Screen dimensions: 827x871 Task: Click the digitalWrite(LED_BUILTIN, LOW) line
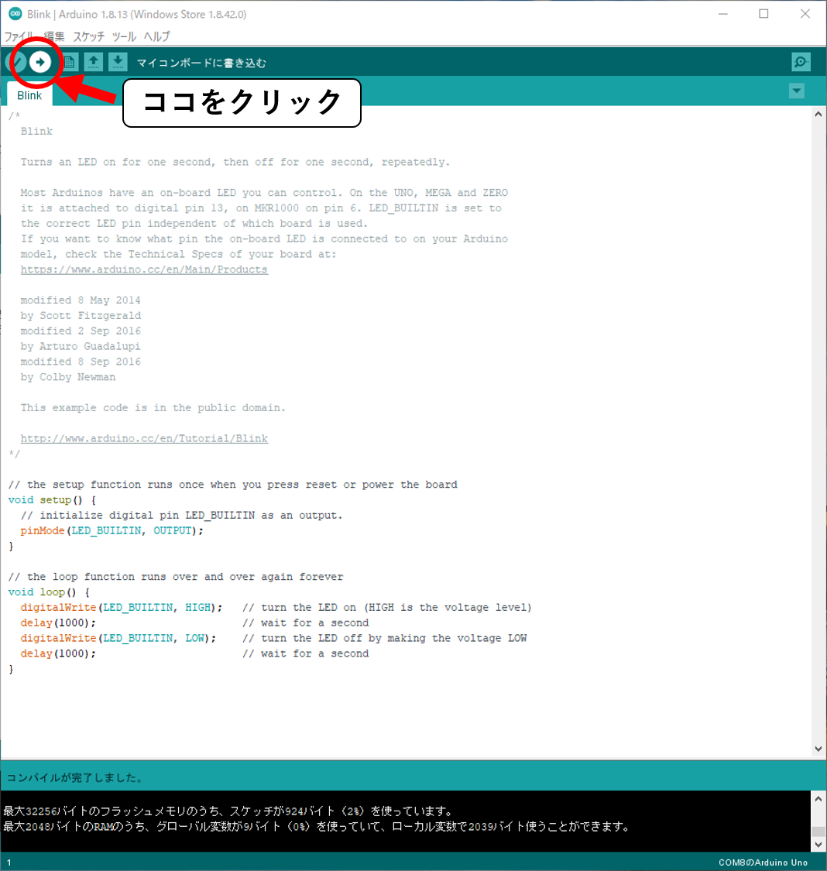pos(118,638)
